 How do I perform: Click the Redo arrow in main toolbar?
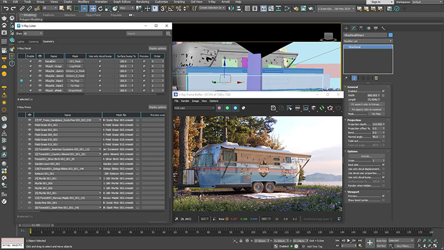pos(13,9)
